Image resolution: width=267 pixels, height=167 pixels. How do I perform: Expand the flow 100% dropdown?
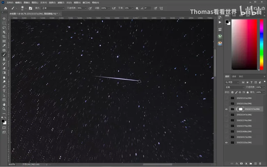[109, 8]
